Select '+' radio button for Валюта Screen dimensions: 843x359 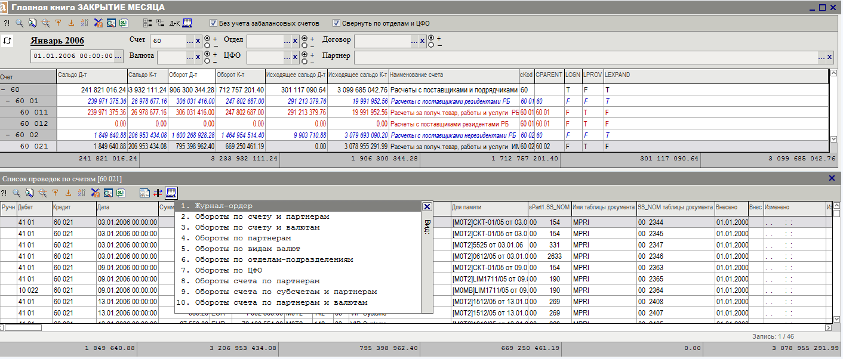pos(207,54)
